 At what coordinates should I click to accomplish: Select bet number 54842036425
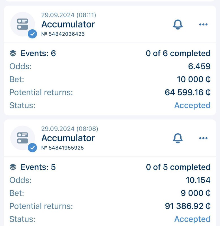tap(63, 34)
